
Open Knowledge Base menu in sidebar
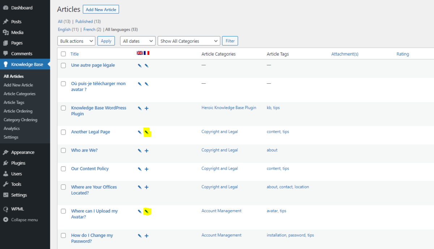(25, 64)
